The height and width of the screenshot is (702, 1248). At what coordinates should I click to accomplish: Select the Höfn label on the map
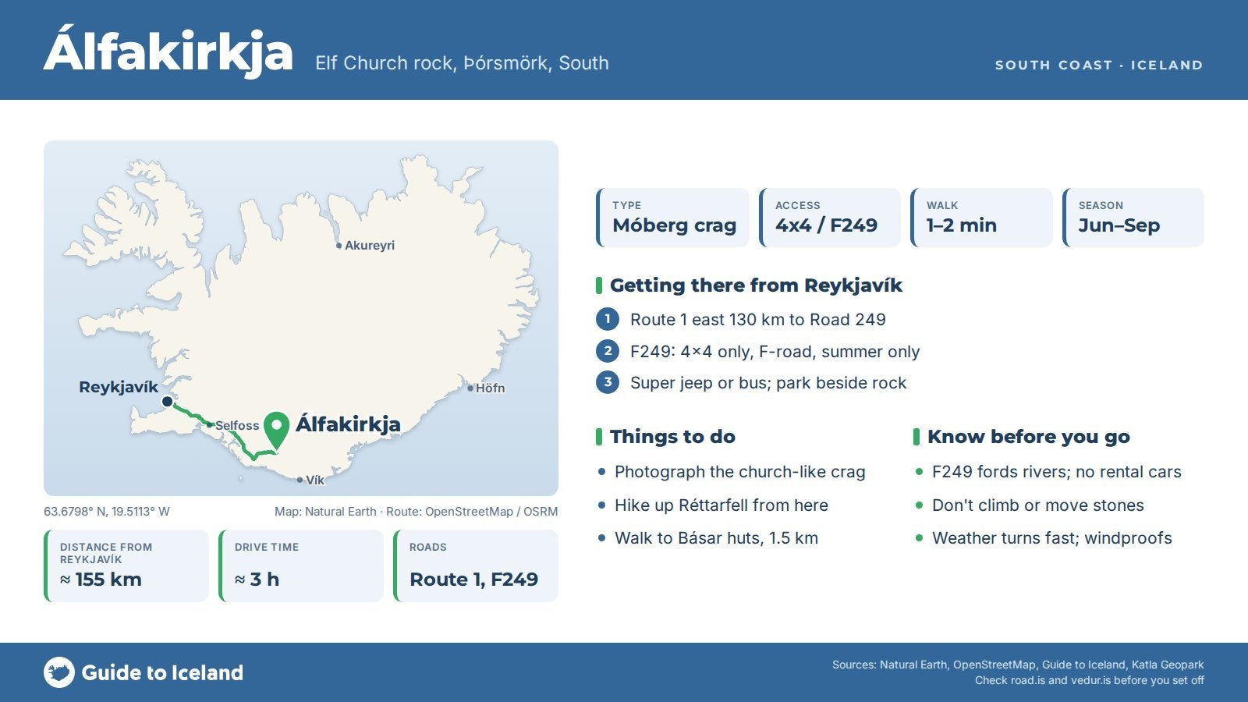coord(490,388)
